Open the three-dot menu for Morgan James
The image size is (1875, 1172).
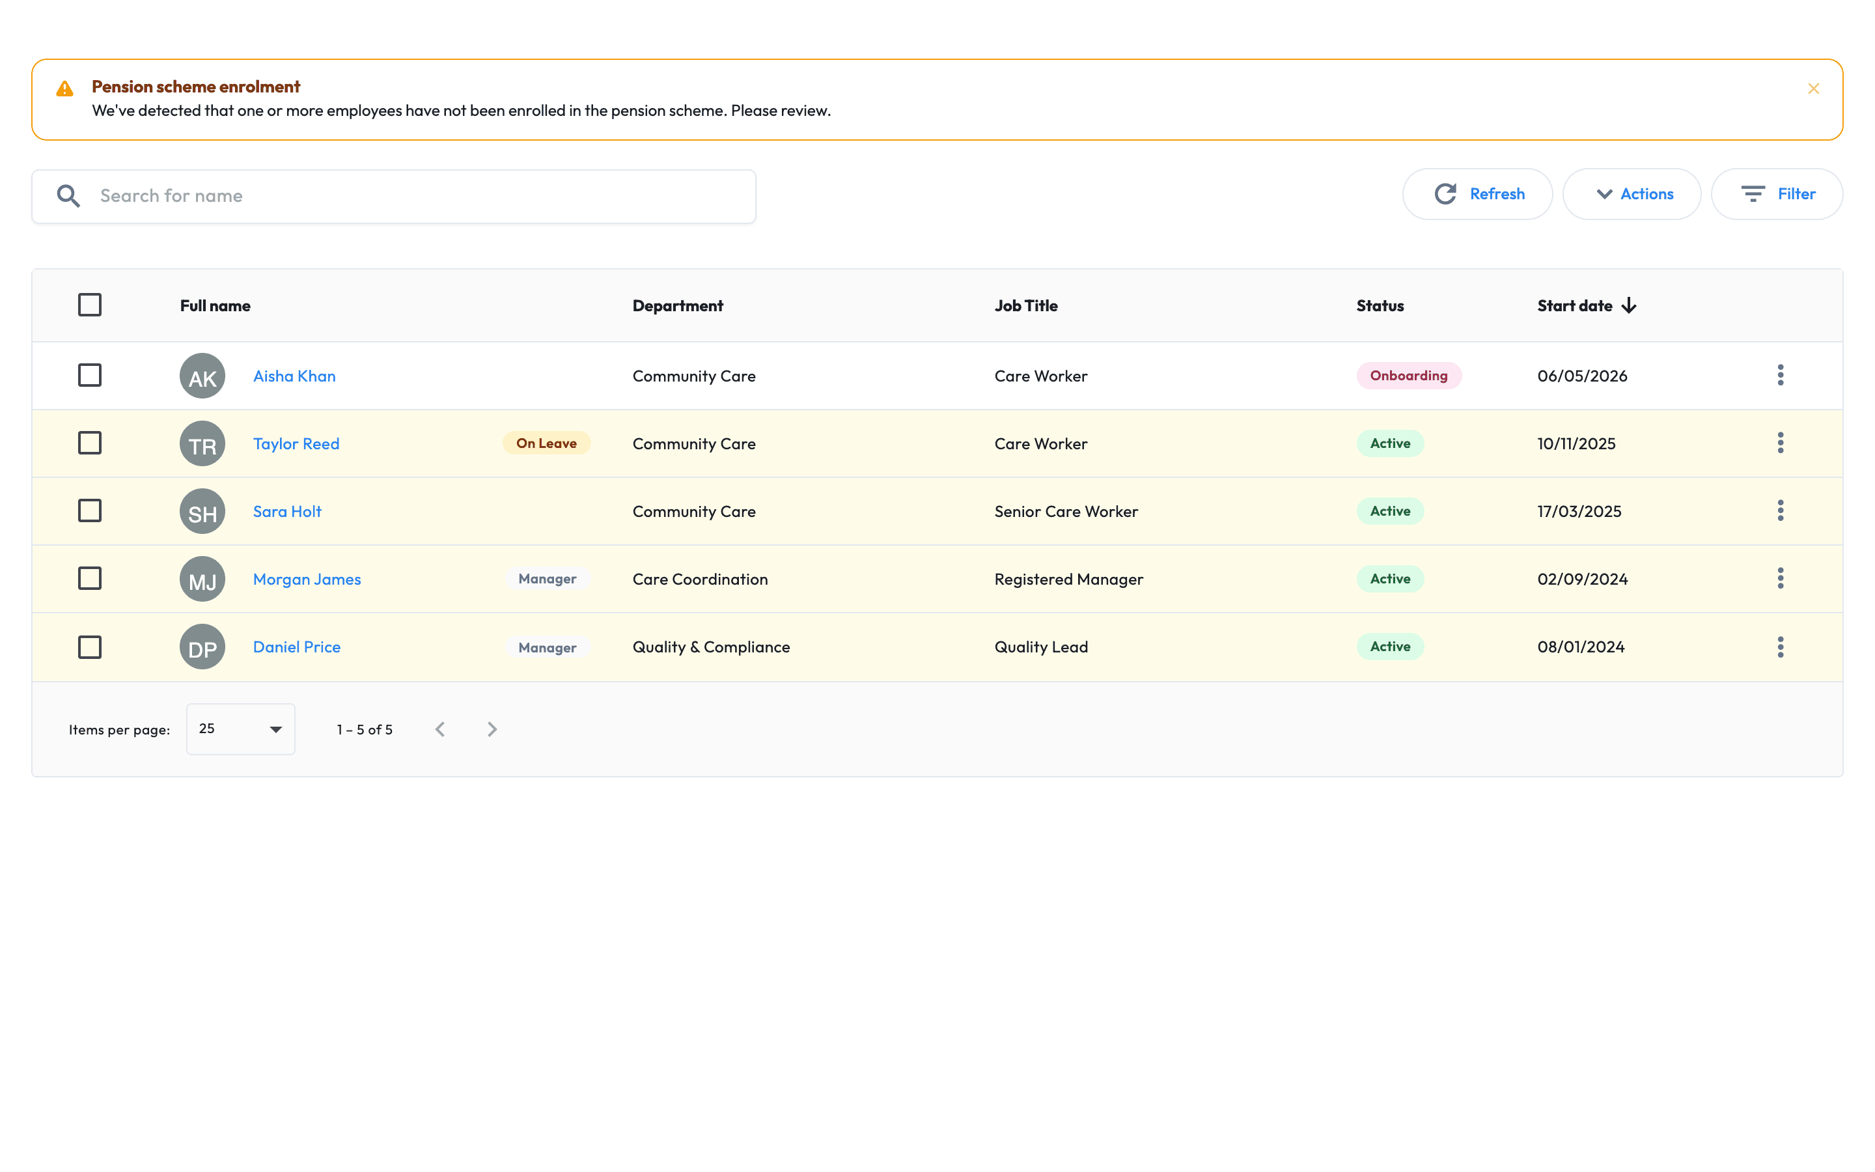coord(1781,578)
